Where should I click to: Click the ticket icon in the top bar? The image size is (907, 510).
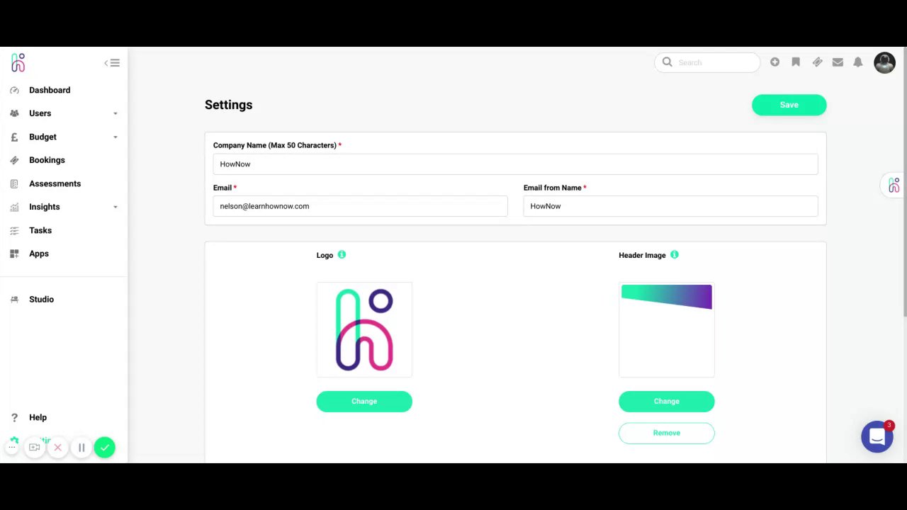pos(817,62)
